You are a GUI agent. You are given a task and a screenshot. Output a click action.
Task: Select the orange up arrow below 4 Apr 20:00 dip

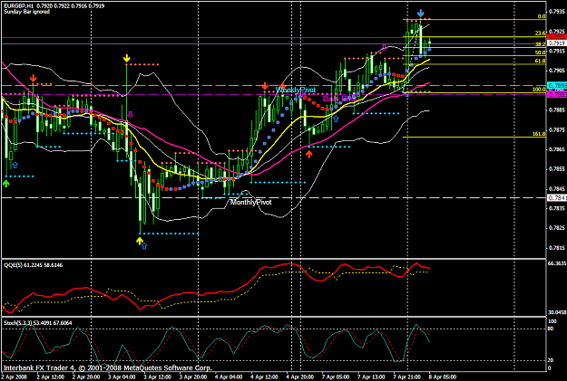tap(308, 154)
